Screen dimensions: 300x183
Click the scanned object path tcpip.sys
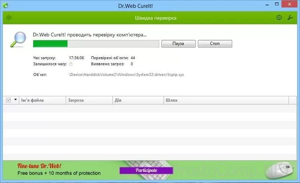(126, 74)
